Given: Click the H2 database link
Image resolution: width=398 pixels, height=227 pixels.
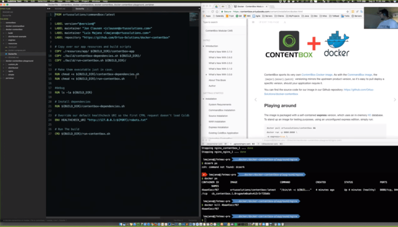Looking at the screenshot, I should (x=369, y=115).
